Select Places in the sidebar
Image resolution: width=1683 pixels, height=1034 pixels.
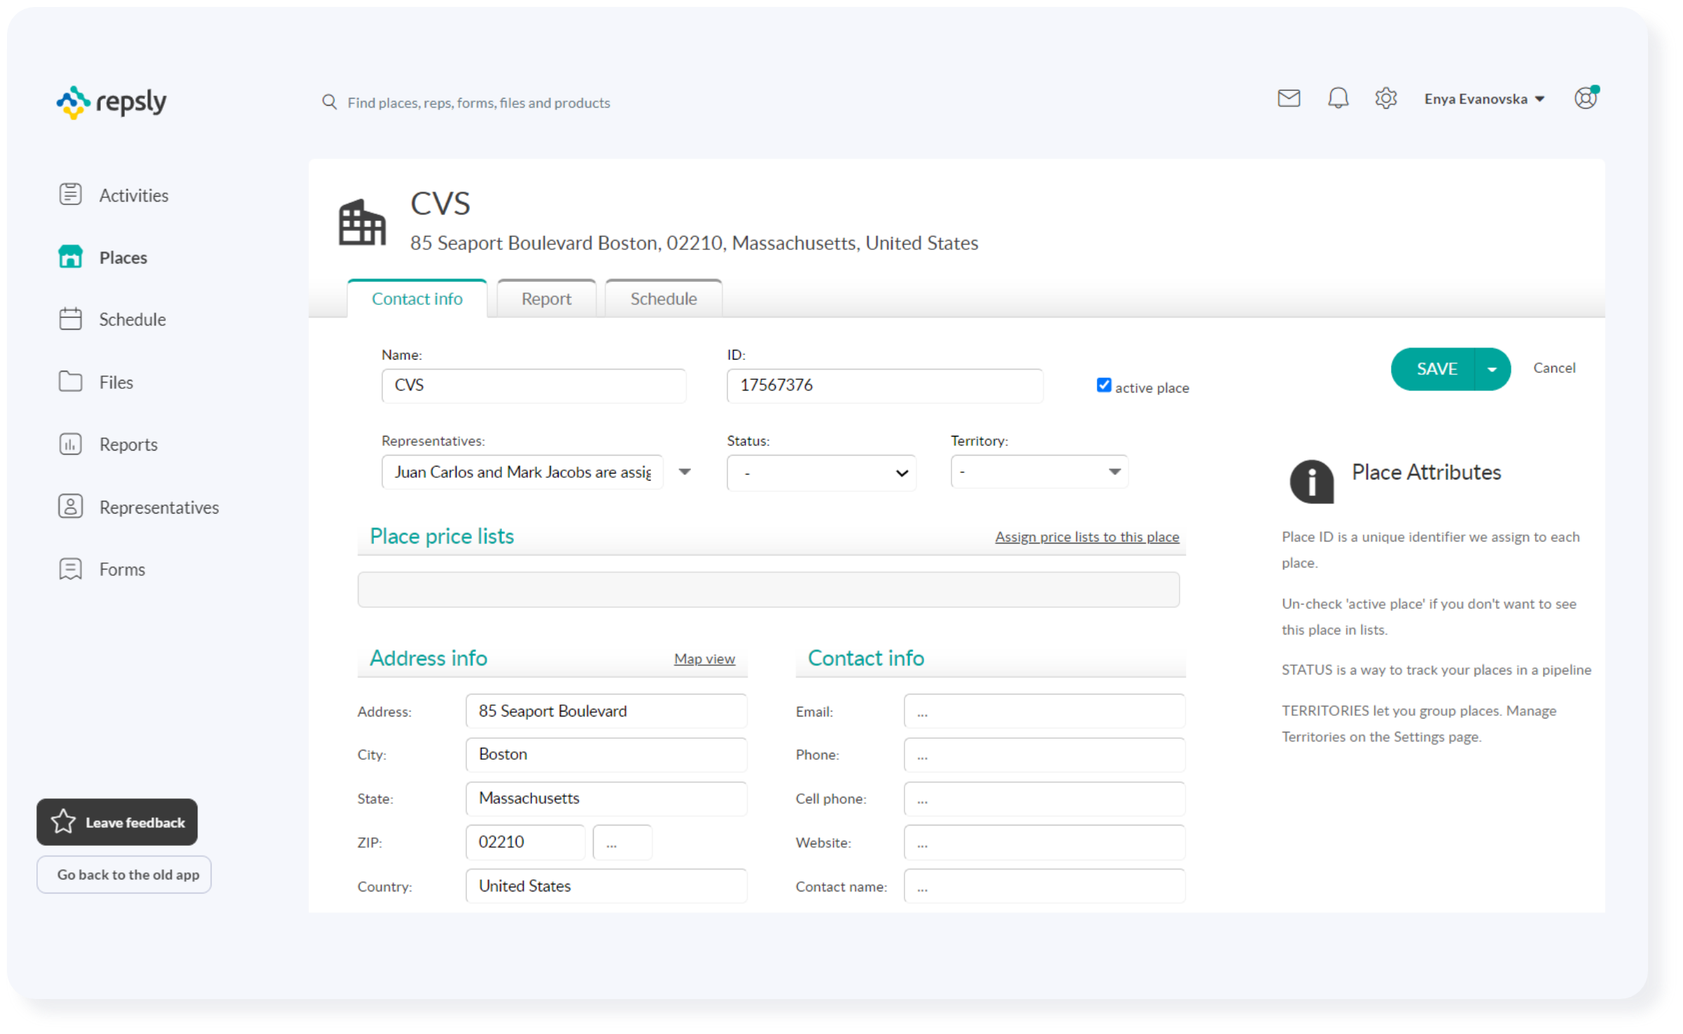tap(123, 257)
